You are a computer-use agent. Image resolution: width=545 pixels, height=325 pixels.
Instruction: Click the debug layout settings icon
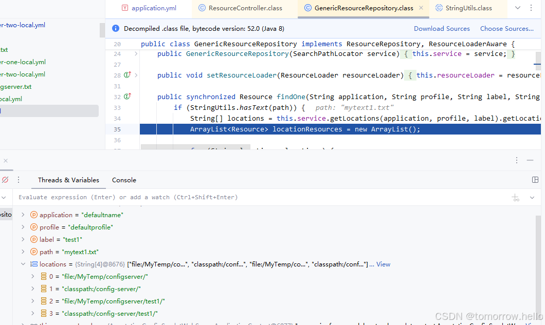pos(535,180)
